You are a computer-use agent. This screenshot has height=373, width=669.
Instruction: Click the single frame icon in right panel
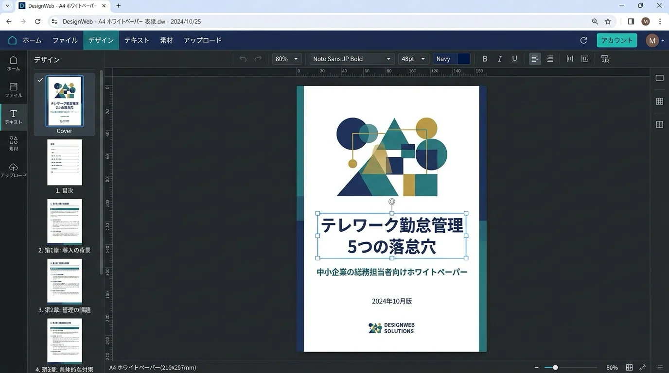660,78
